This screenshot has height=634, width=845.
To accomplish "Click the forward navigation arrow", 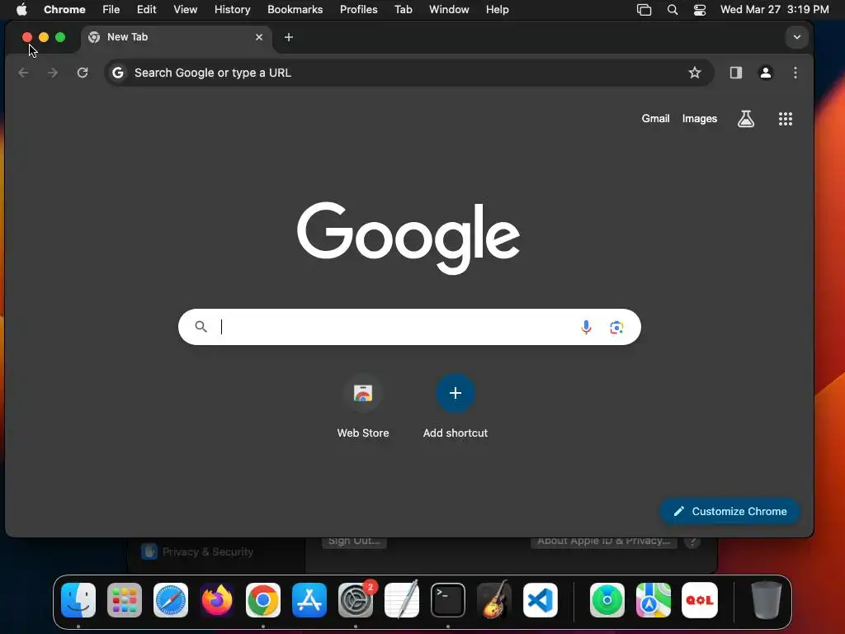I will (52, 73).
